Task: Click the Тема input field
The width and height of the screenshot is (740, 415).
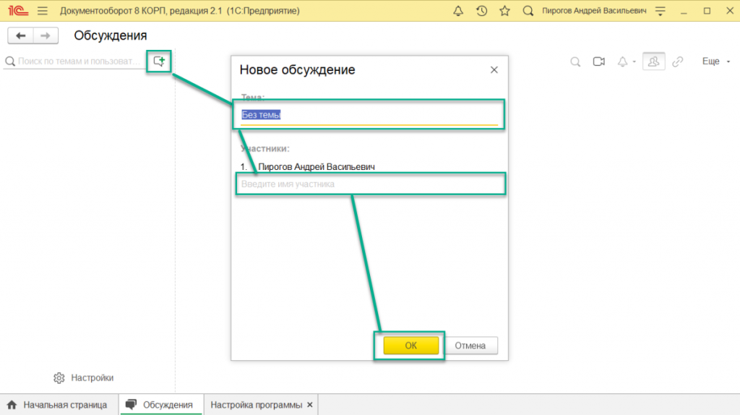Action: [x=369, y=115]
